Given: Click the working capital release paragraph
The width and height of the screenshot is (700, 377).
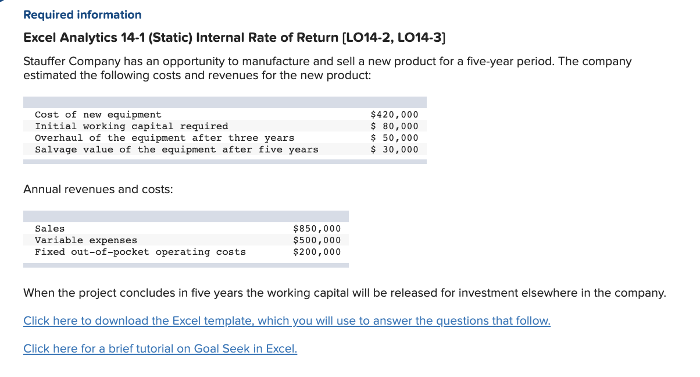Looking at the screenshot, I should (x=345, y=293).
